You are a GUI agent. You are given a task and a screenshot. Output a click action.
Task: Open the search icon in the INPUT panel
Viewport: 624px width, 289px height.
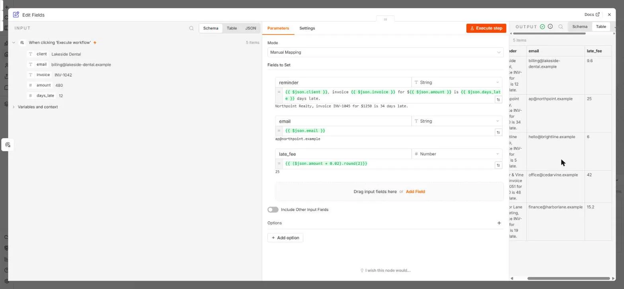191,28
